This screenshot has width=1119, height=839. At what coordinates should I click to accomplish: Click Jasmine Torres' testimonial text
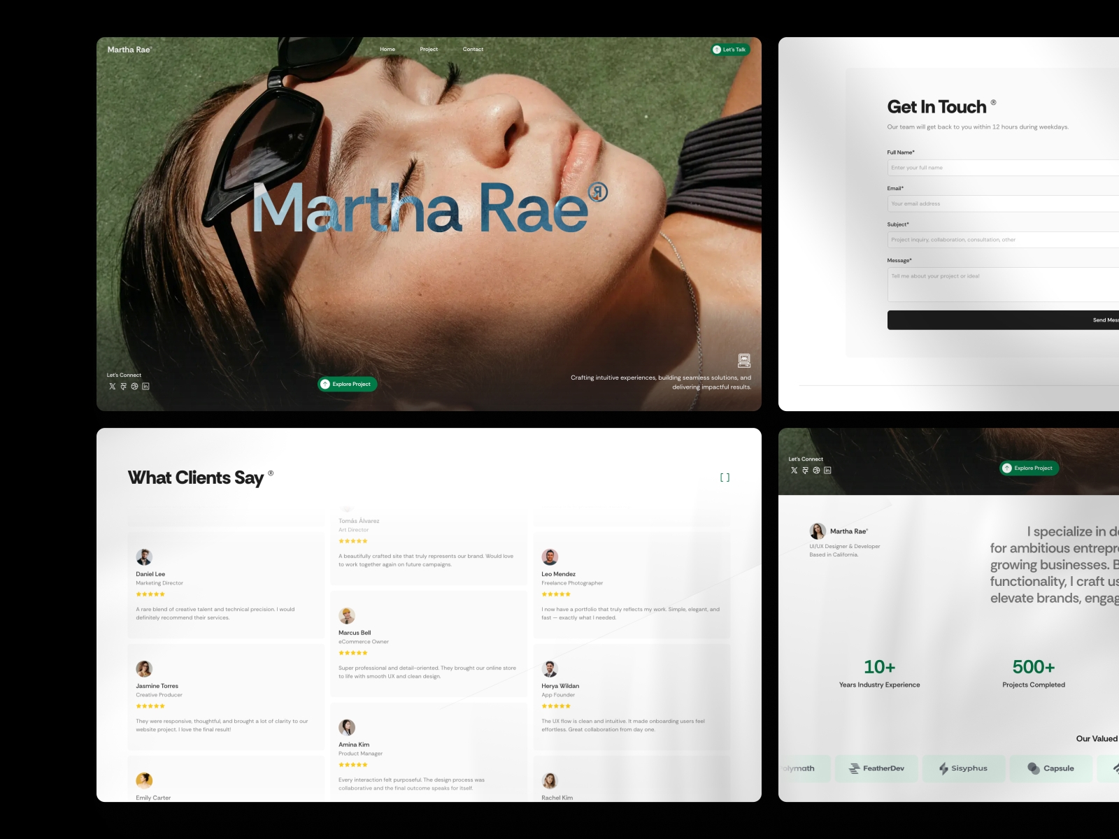click(222, 725)
